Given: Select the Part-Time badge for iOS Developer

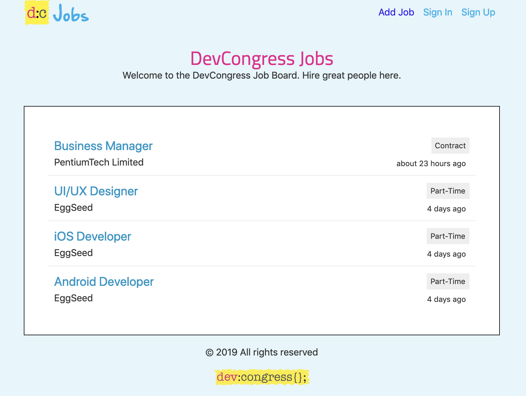Looking at the screenshot, I should (447, 236).
